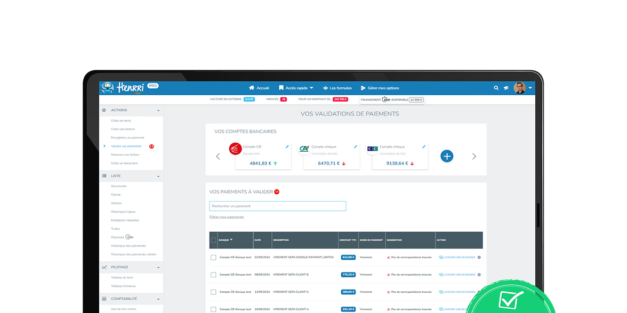The height and width of the screenshot is (313, 627).
Task: Open gear settings for 770,25 € payment
Action: point(479,275)
